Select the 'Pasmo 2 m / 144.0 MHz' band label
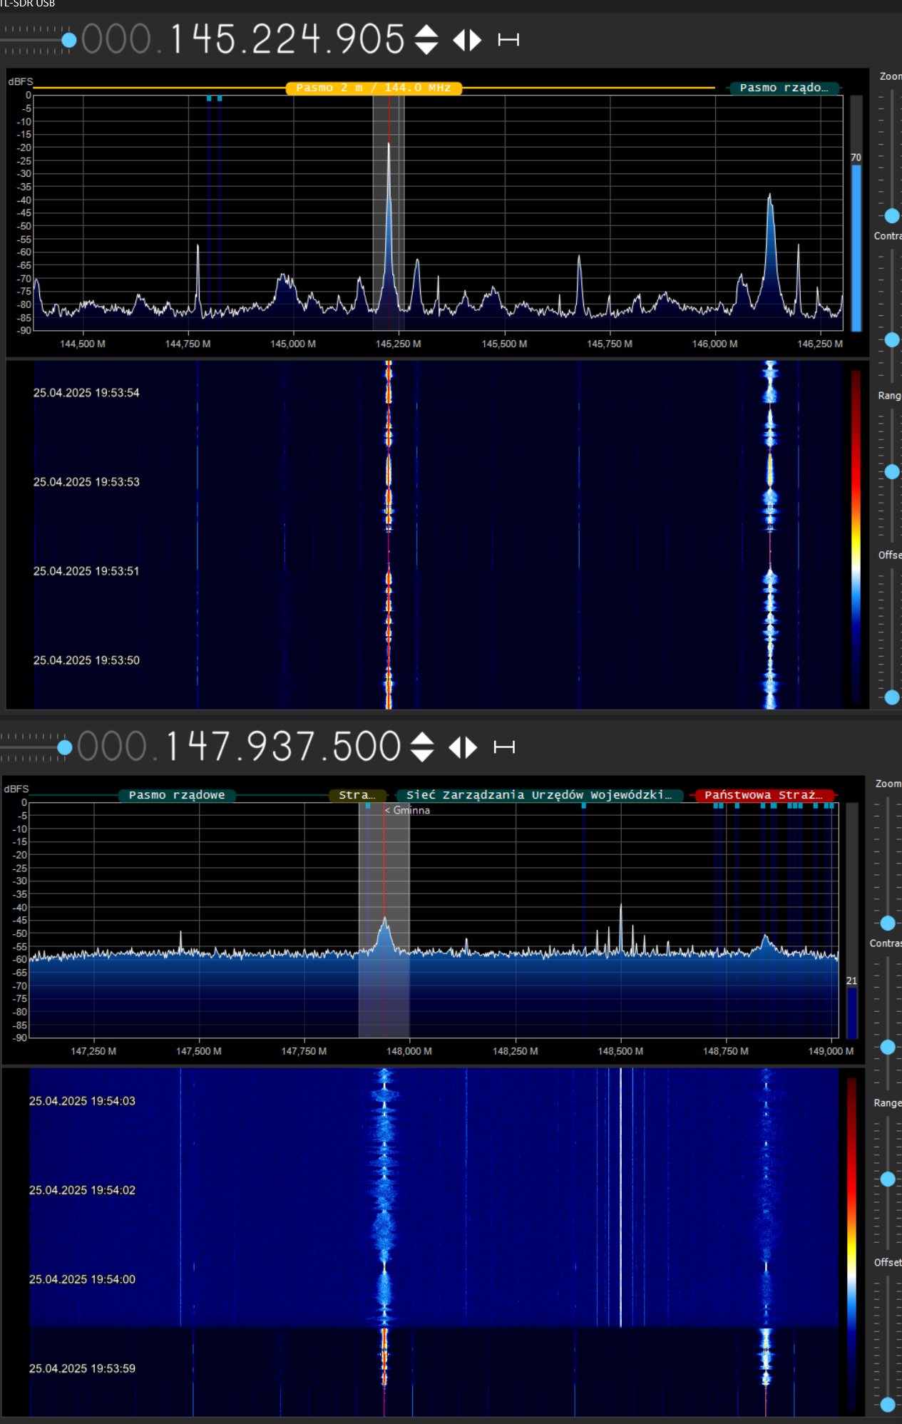The image size is (902, 1424). click(374, 88)
